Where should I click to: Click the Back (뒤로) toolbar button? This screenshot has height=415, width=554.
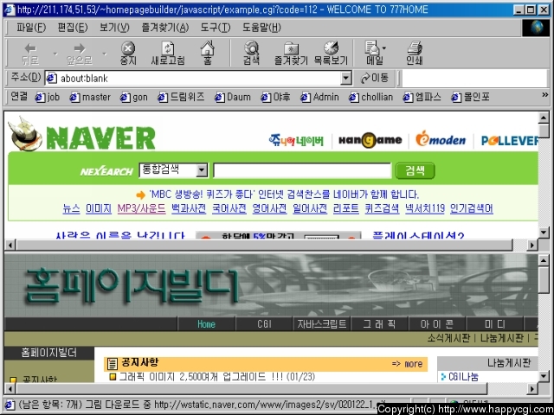[31, 54]
